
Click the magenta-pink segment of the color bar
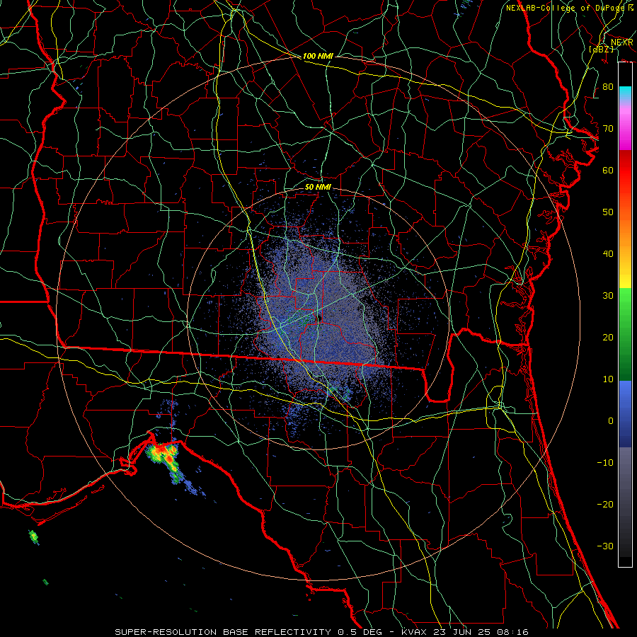(x=625, y=126)
